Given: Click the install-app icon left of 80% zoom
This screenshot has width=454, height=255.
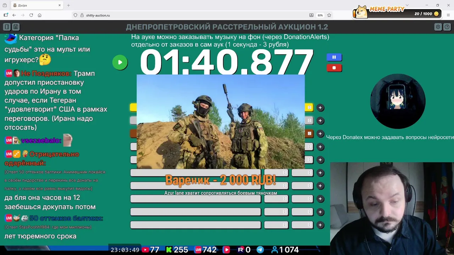Looking at the screenshot, I should pos(311,15).
